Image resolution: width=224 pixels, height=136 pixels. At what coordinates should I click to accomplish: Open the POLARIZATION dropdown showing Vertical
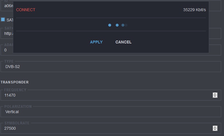(x=111, y=112)
